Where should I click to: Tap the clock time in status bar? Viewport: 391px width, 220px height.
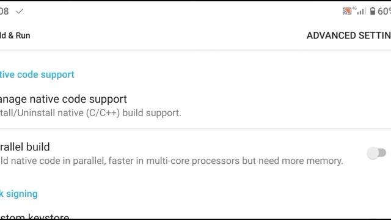tap(4, 12)
